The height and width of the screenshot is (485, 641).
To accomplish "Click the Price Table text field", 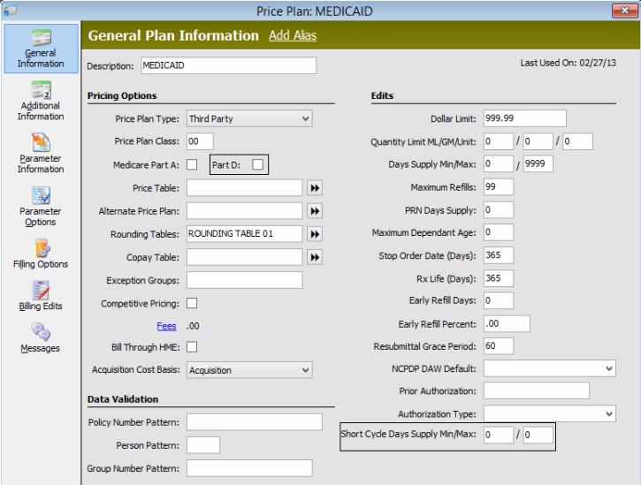I will pos(244,188).
